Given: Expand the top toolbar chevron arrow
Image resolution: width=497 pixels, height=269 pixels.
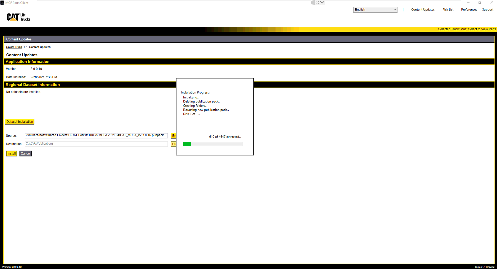Looking at the screenshot, I should pos(322,2).
